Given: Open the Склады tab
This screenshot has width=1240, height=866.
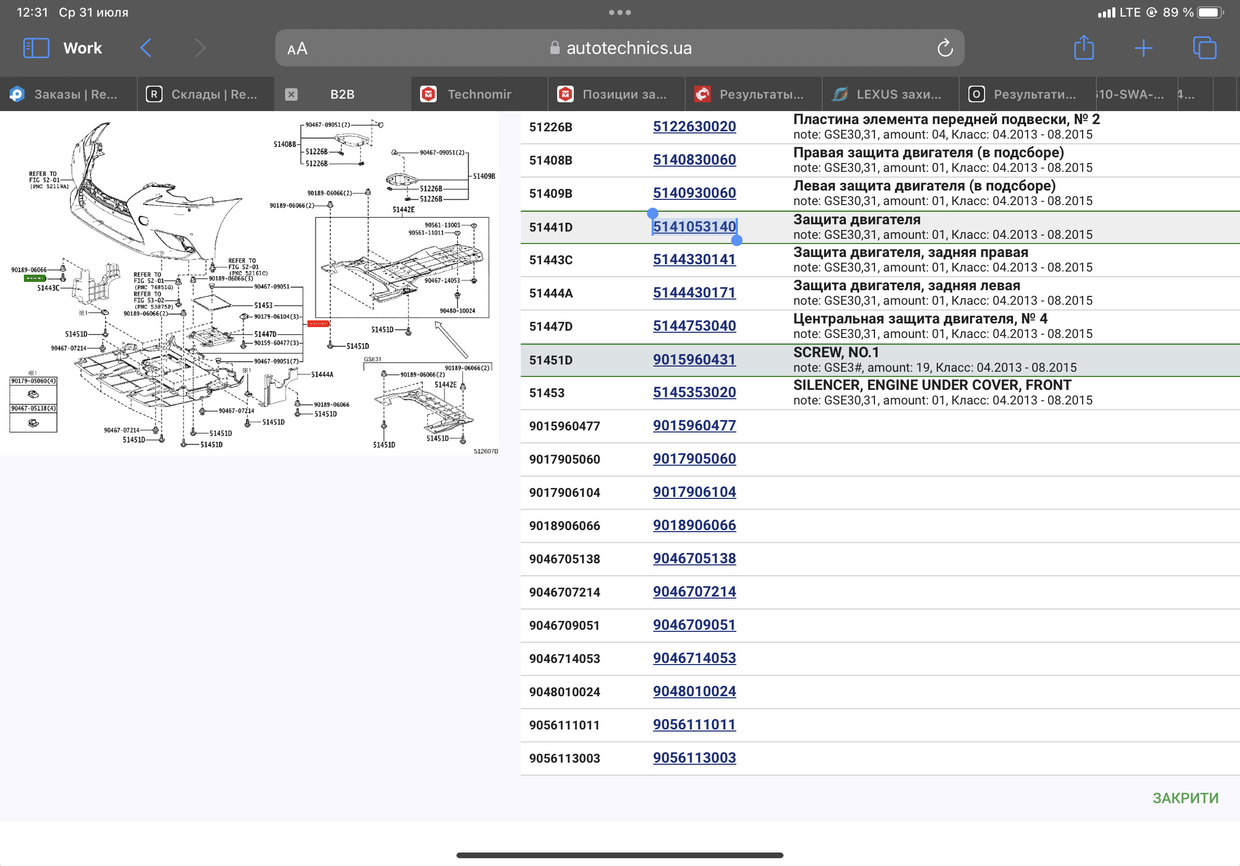Looking at the screenshot, I should point(205,94).
